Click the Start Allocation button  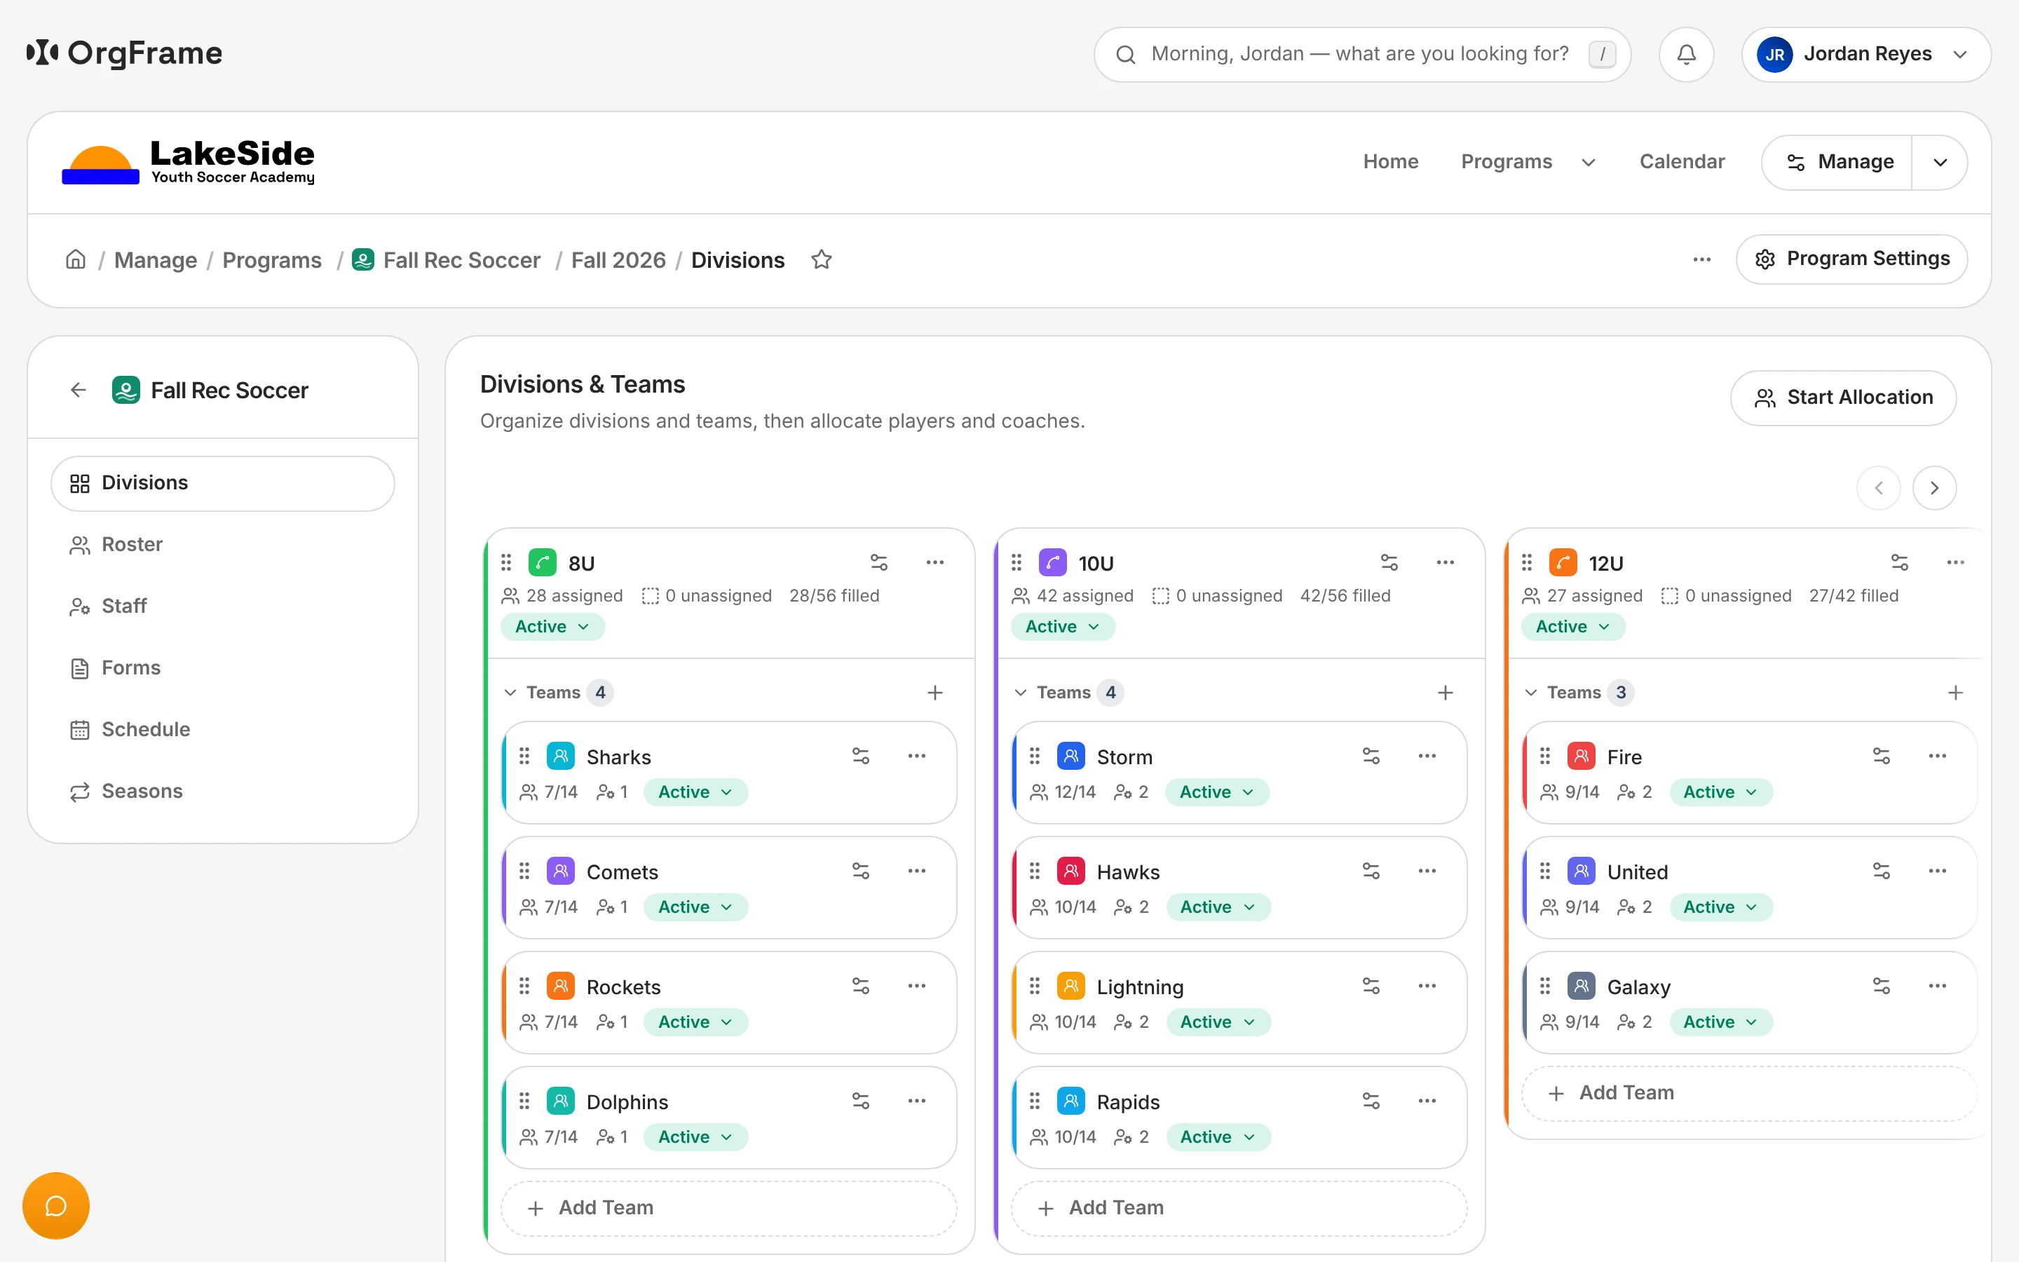click(1843, 398)
